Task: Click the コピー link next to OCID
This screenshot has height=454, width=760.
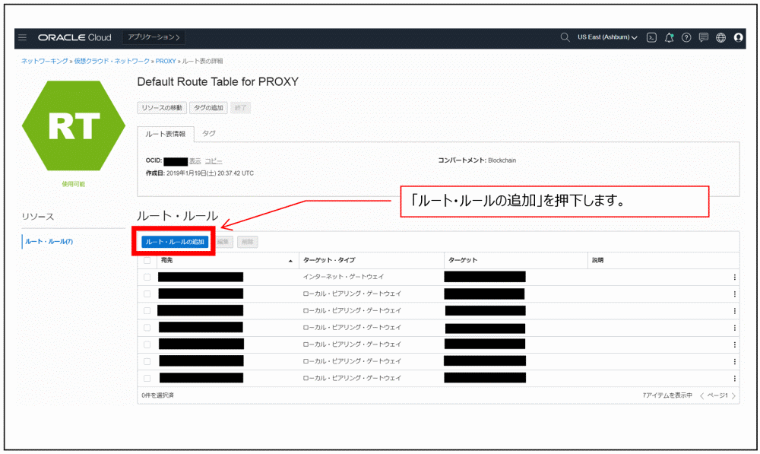Action: tap(214, 161)
